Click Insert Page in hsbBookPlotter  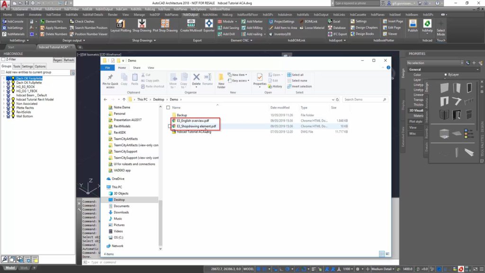tap(393, 21)
